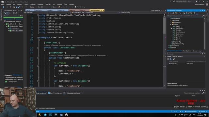Click the Show All Files icon in Solution Explorer
Image resolution: width=209 pixels, height=117 pixels.
(x=191, y=13)
